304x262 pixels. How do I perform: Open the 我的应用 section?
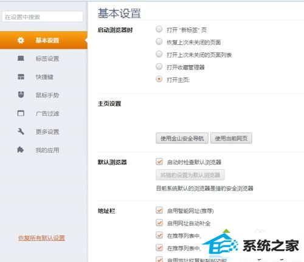44,150
